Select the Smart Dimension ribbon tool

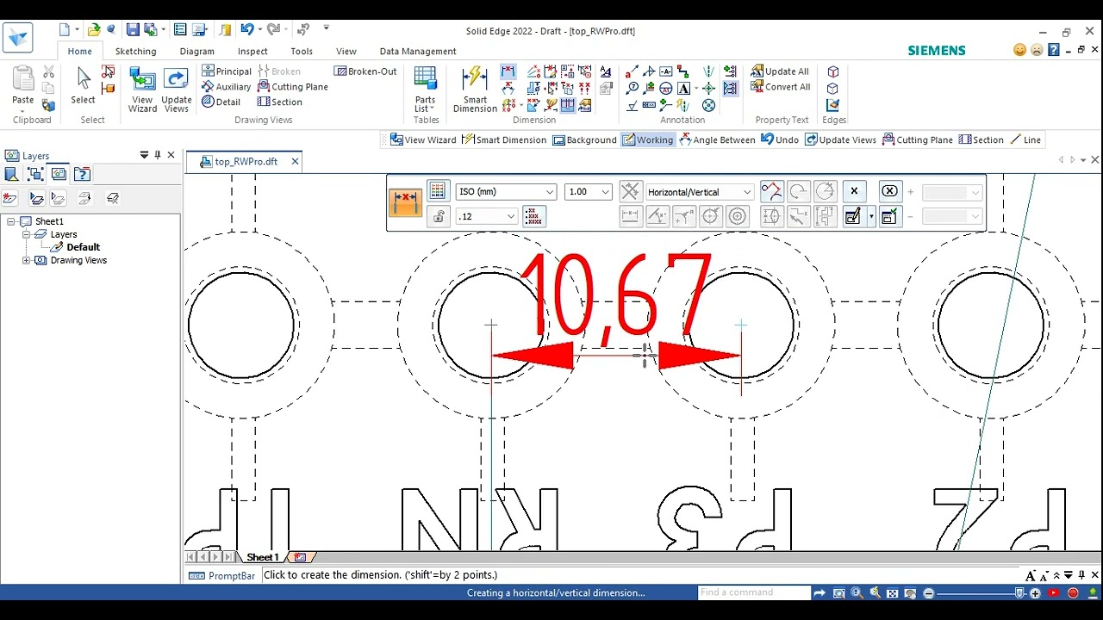[x=475, y=90]
